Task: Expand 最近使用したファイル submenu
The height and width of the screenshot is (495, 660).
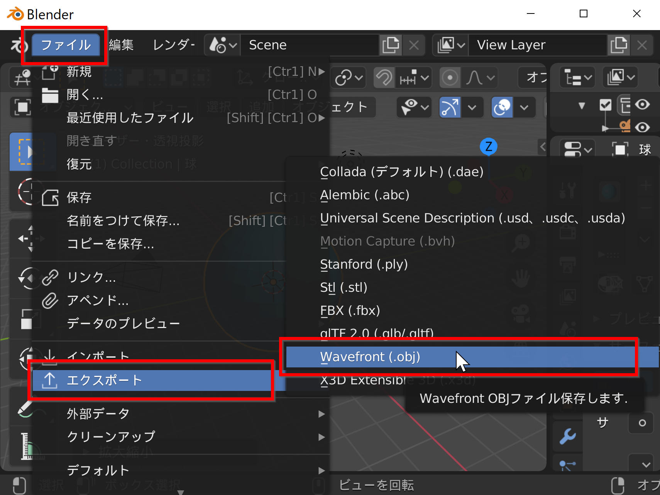Action: pyautogui.click(x=181, y=118)
